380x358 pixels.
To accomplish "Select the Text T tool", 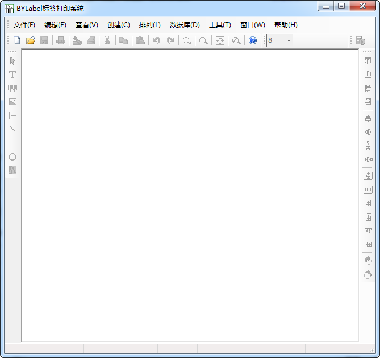I will coord(12,75).
